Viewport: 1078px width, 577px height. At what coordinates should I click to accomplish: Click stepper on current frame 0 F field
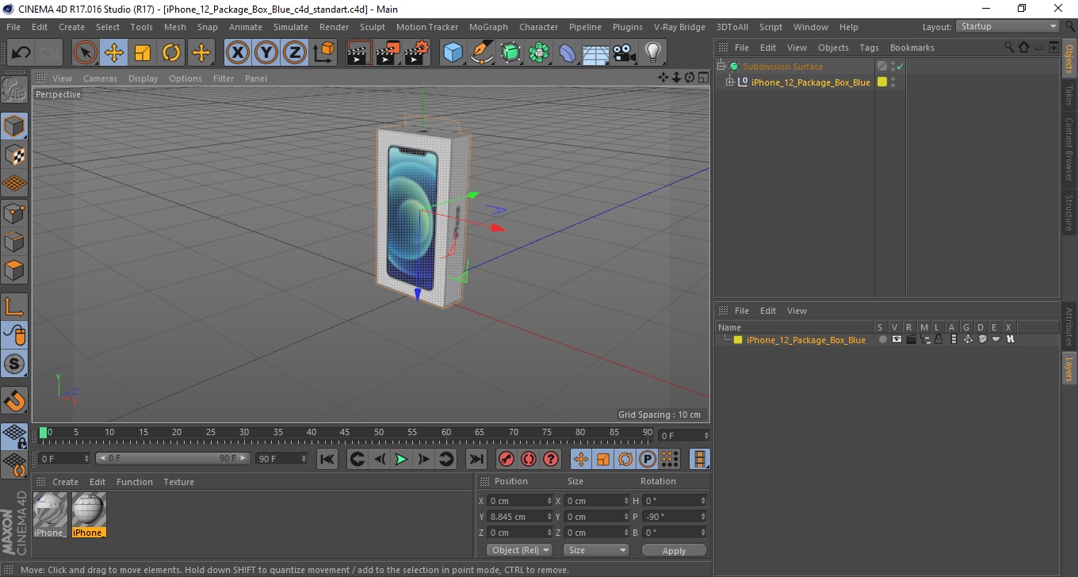point(86,458)
